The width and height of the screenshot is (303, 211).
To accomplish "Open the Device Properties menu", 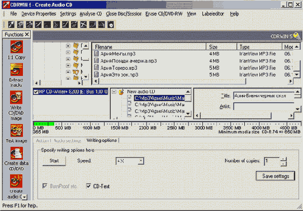I will tap(39, 14).
